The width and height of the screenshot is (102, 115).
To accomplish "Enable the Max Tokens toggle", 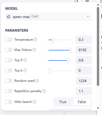I will pyautogui.click(x=9, y=50).
